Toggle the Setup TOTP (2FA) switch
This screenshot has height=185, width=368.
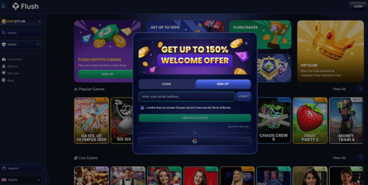tap(248, 126)
